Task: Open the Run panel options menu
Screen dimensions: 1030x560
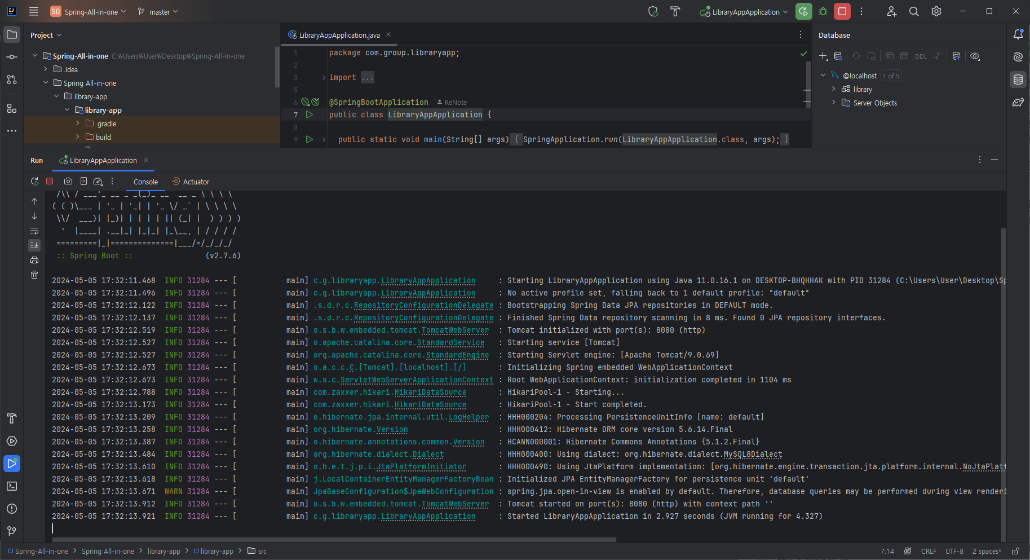Action: (x=980, y=160)
